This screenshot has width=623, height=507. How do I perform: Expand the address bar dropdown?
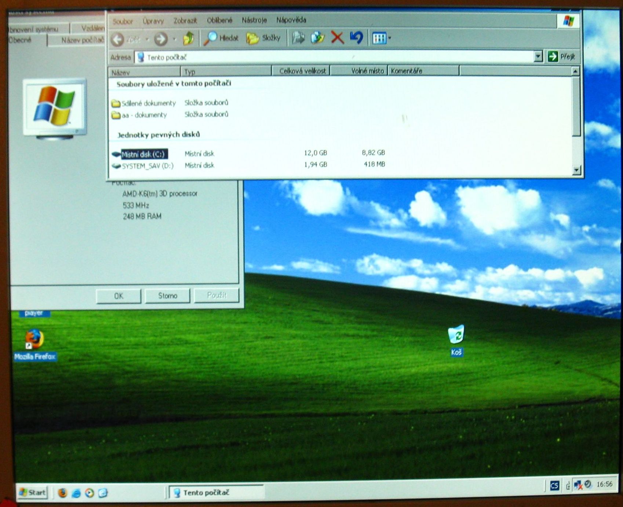pos(538,56)
